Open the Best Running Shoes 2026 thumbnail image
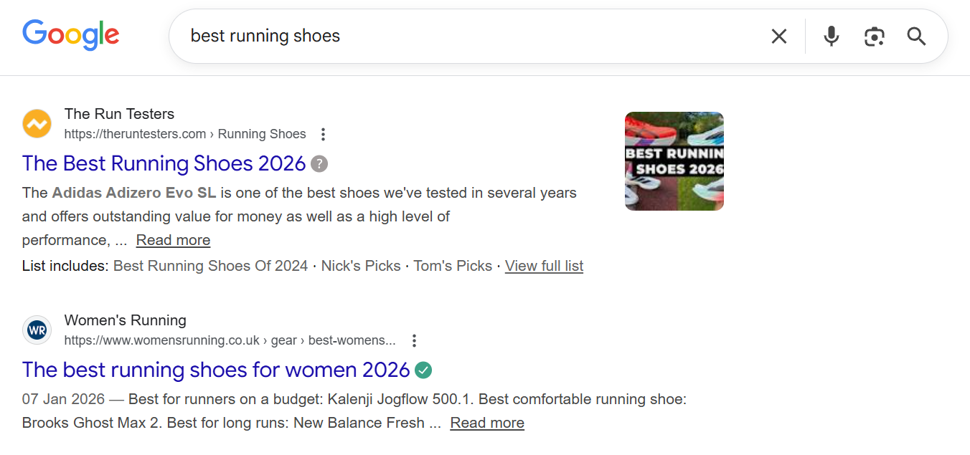 click(674, 161)
